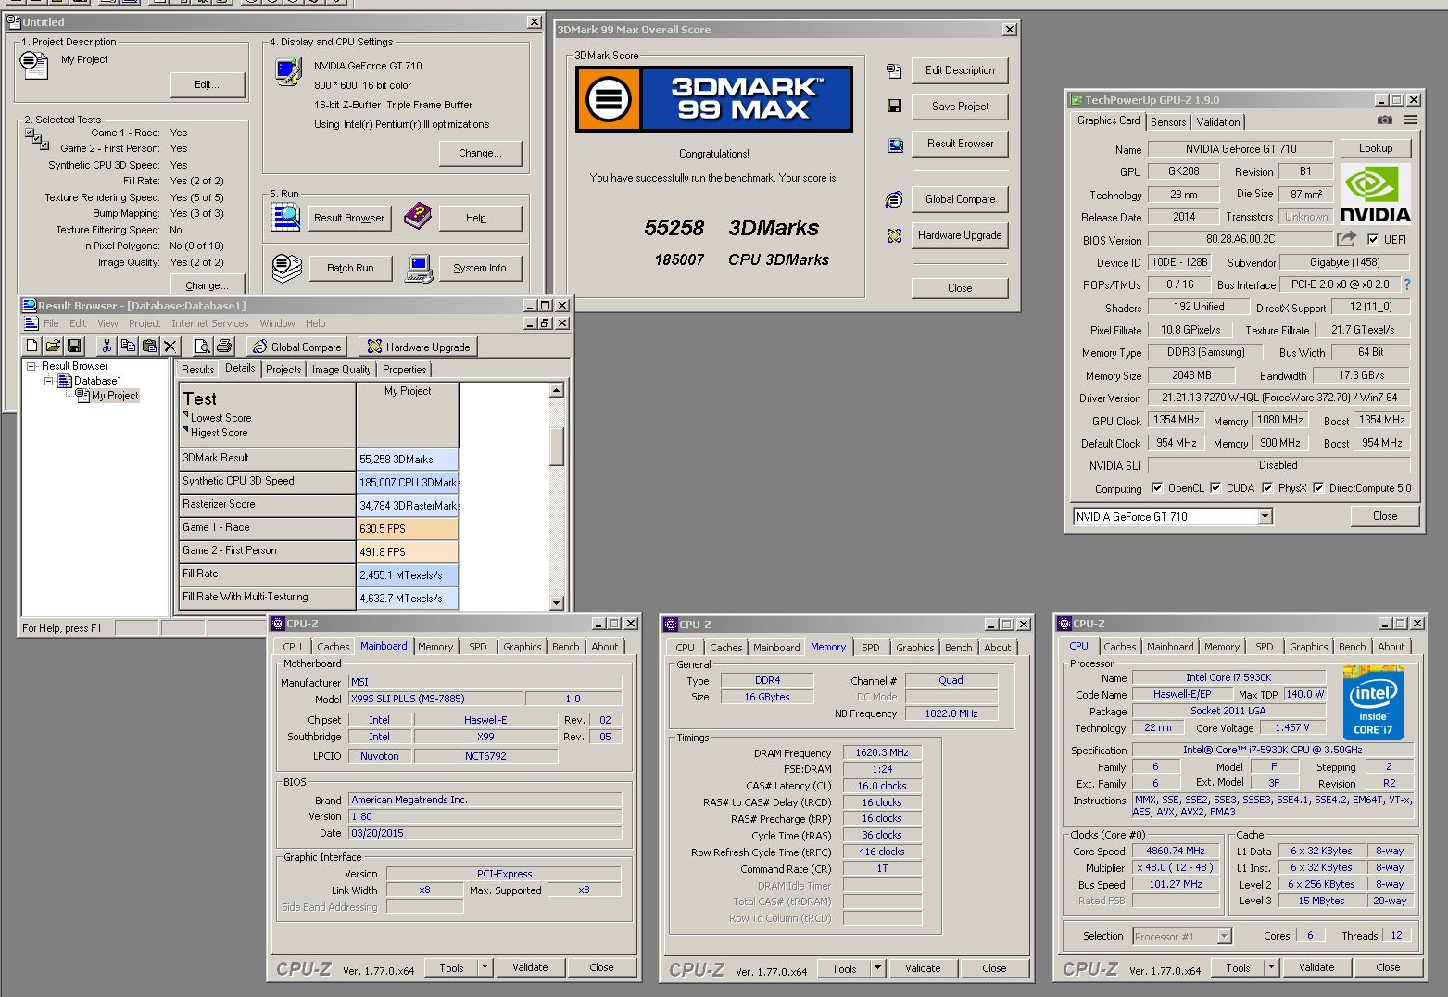Open Internet Services menu in Result Browser
Viewport: 1448px width, 997px height.
pos(209,323)
